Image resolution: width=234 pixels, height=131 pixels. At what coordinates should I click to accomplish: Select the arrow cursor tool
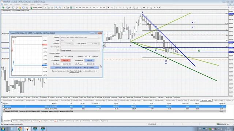(109, 8)
